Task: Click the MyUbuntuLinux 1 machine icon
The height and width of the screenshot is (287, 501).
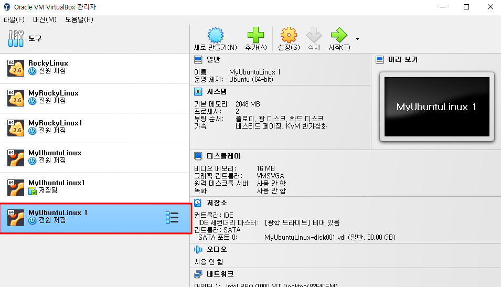Action: tap(16, 218)
